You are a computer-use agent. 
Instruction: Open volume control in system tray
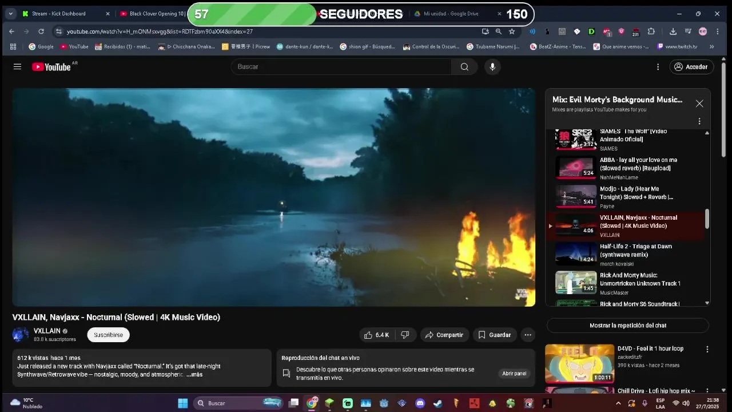tap(686, 403)
